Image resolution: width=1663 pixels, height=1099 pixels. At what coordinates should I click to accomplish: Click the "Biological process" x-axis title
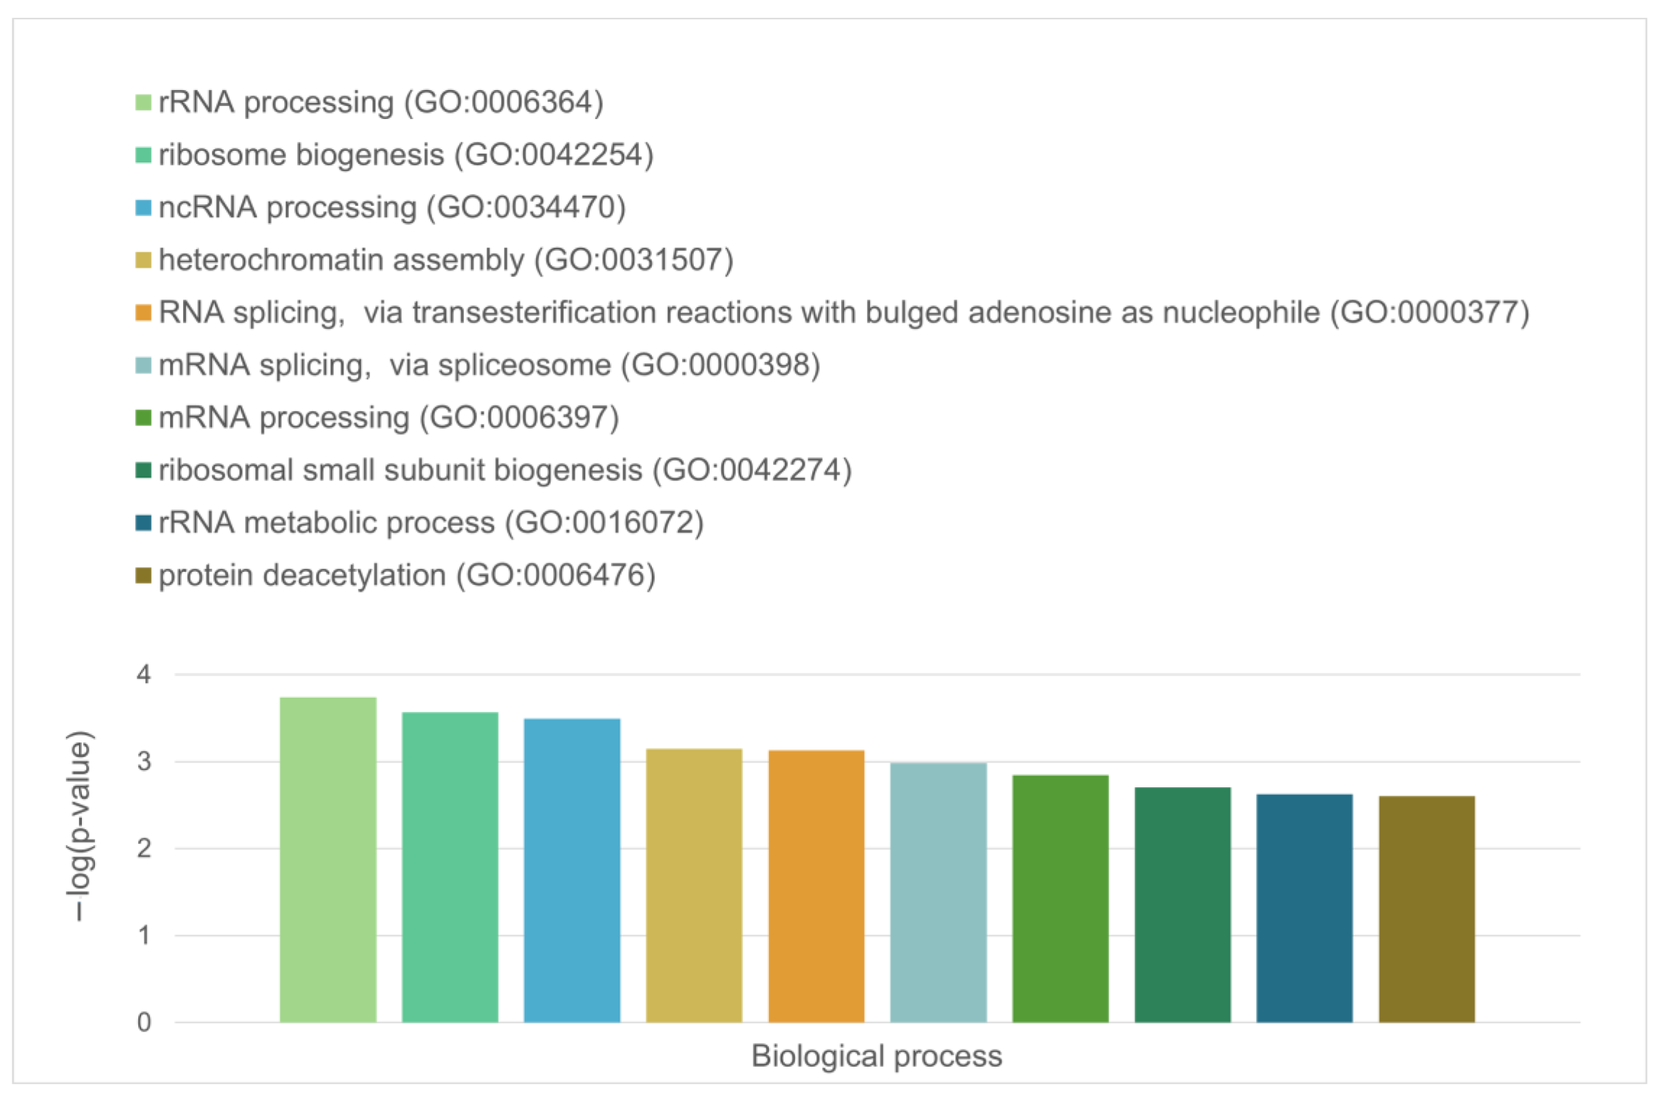(876, 1056)
